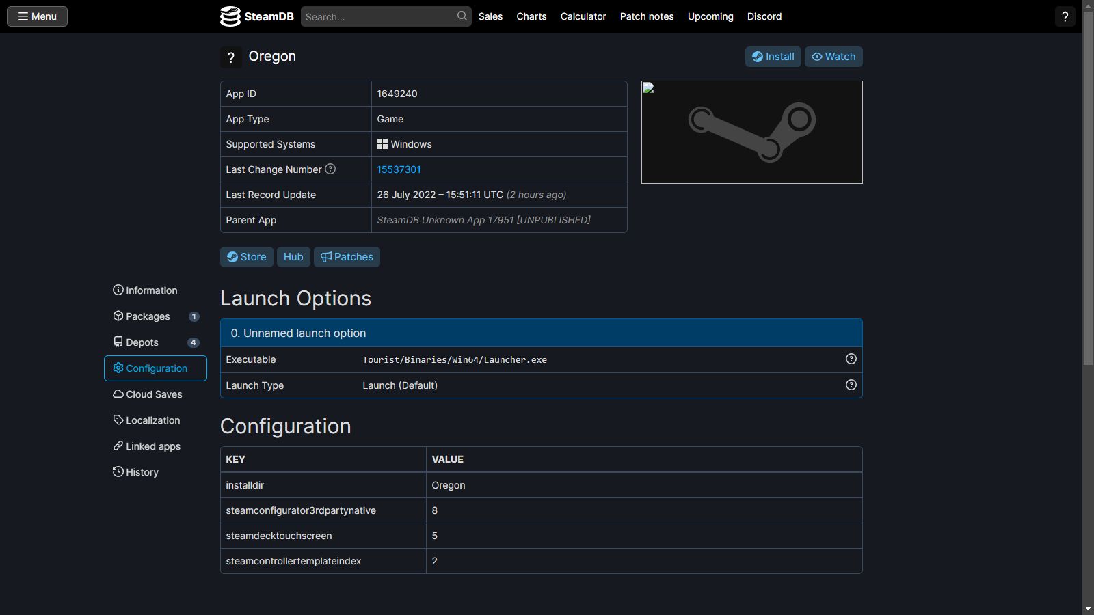Click the page vertical scrollbar

point(1088,205)
